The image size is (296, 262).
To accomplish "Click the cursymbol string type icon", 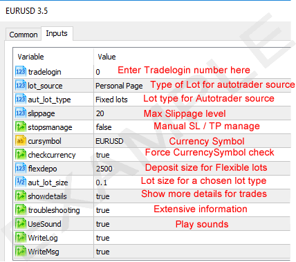I will tap(21, 141).
